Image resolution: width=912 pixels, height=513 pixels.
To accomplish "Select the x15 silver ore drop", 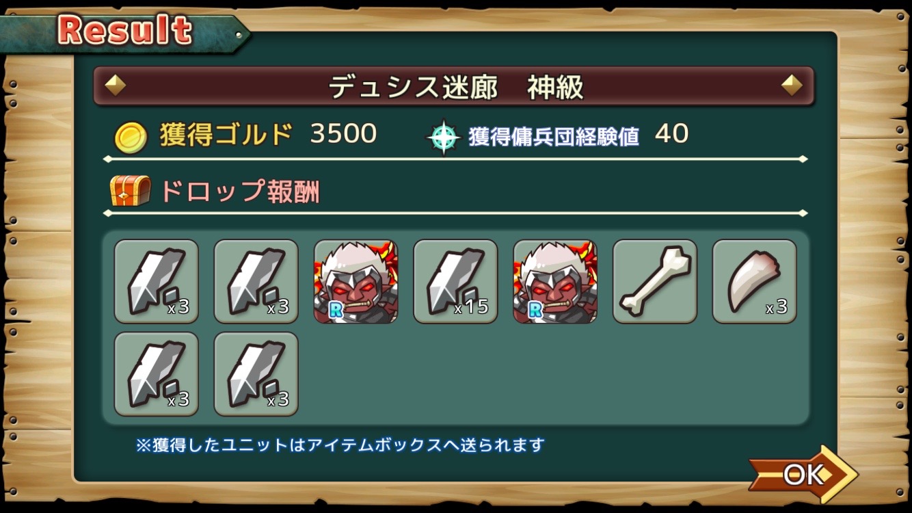I will point(455,281).
